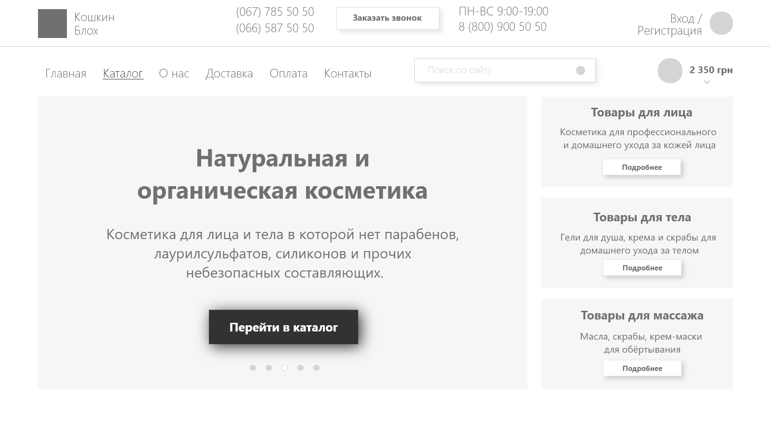This screenshot has height=433, width=770.
Task: Click the search icon in the site search field
Action: pos(580,70)
